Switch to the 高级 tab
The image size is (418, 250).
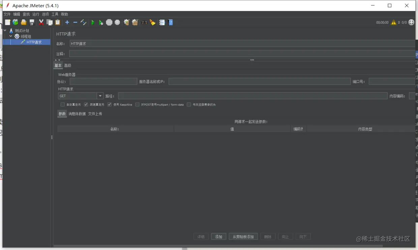point(67,66)
